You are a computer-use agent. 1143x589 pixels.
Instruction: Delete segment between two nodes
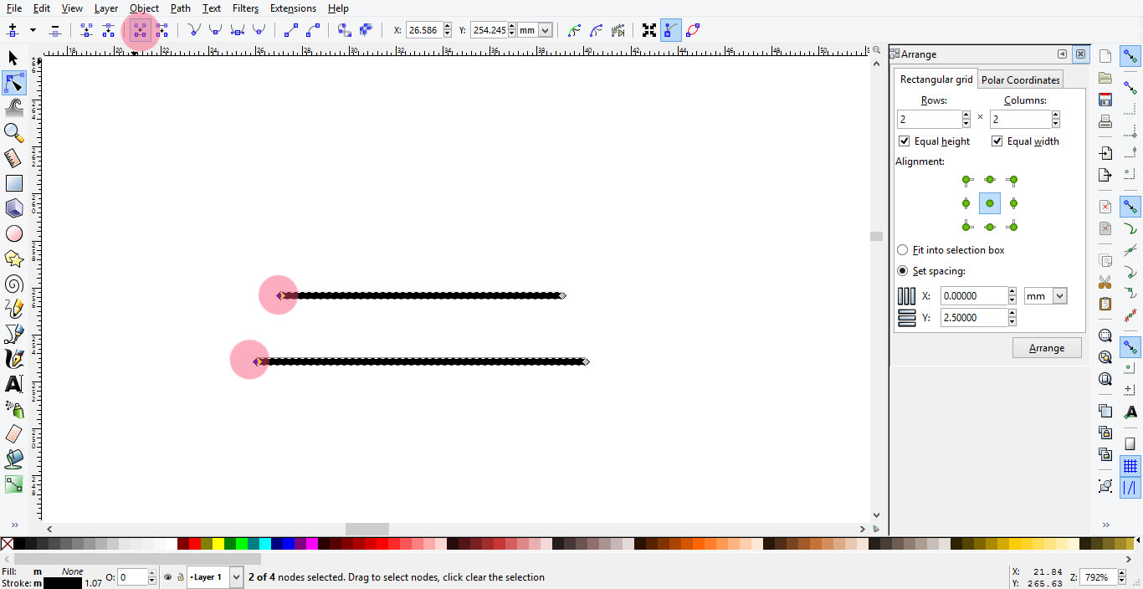click(161, 30)
